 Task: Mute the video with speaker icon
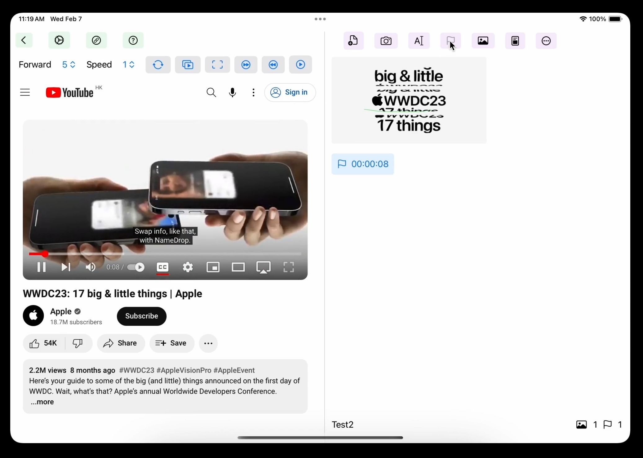[x=90, y=267]
